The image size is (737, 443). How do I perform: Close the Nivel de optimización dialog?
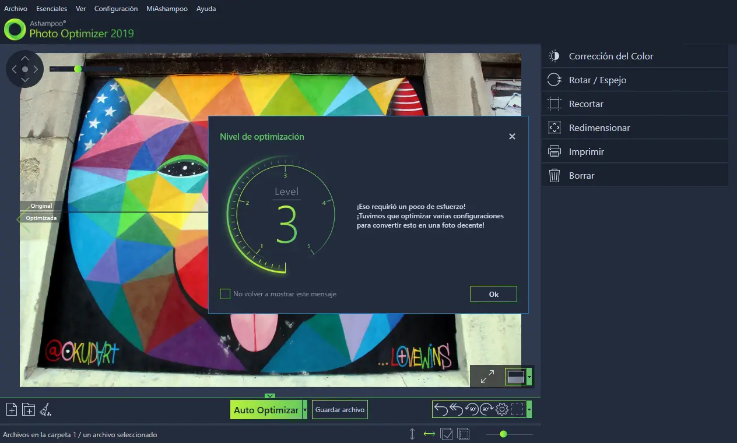point(512,136)
